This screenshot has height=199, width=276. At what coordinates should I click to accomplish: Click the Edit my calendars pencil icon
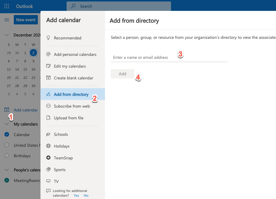pos(48,66)
